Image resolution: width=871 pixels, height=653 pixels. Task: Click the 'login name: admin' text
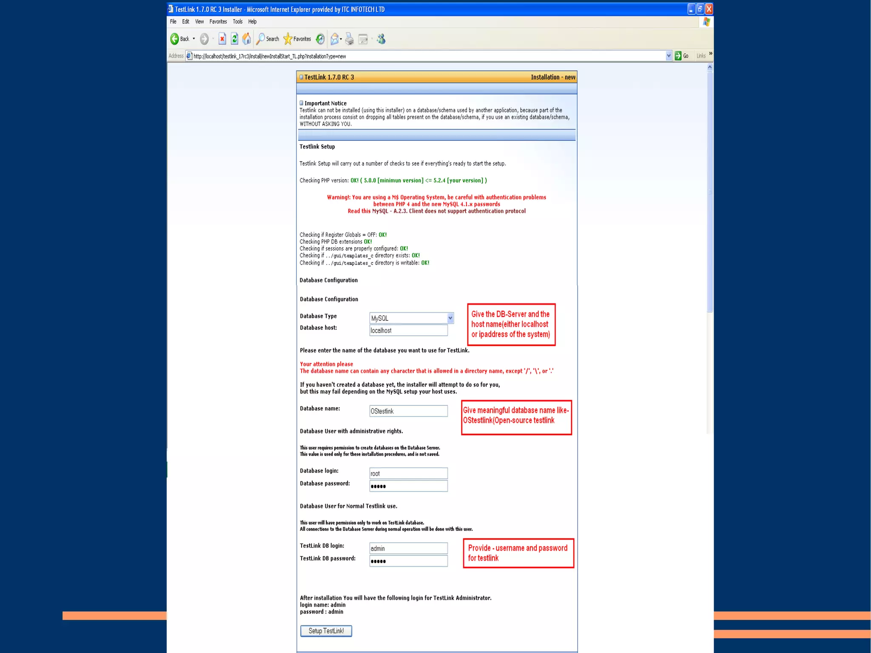(x=322, y=605)
